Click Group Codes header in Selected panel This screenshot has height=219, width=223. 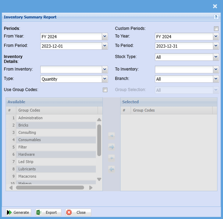tap(172, 110)
